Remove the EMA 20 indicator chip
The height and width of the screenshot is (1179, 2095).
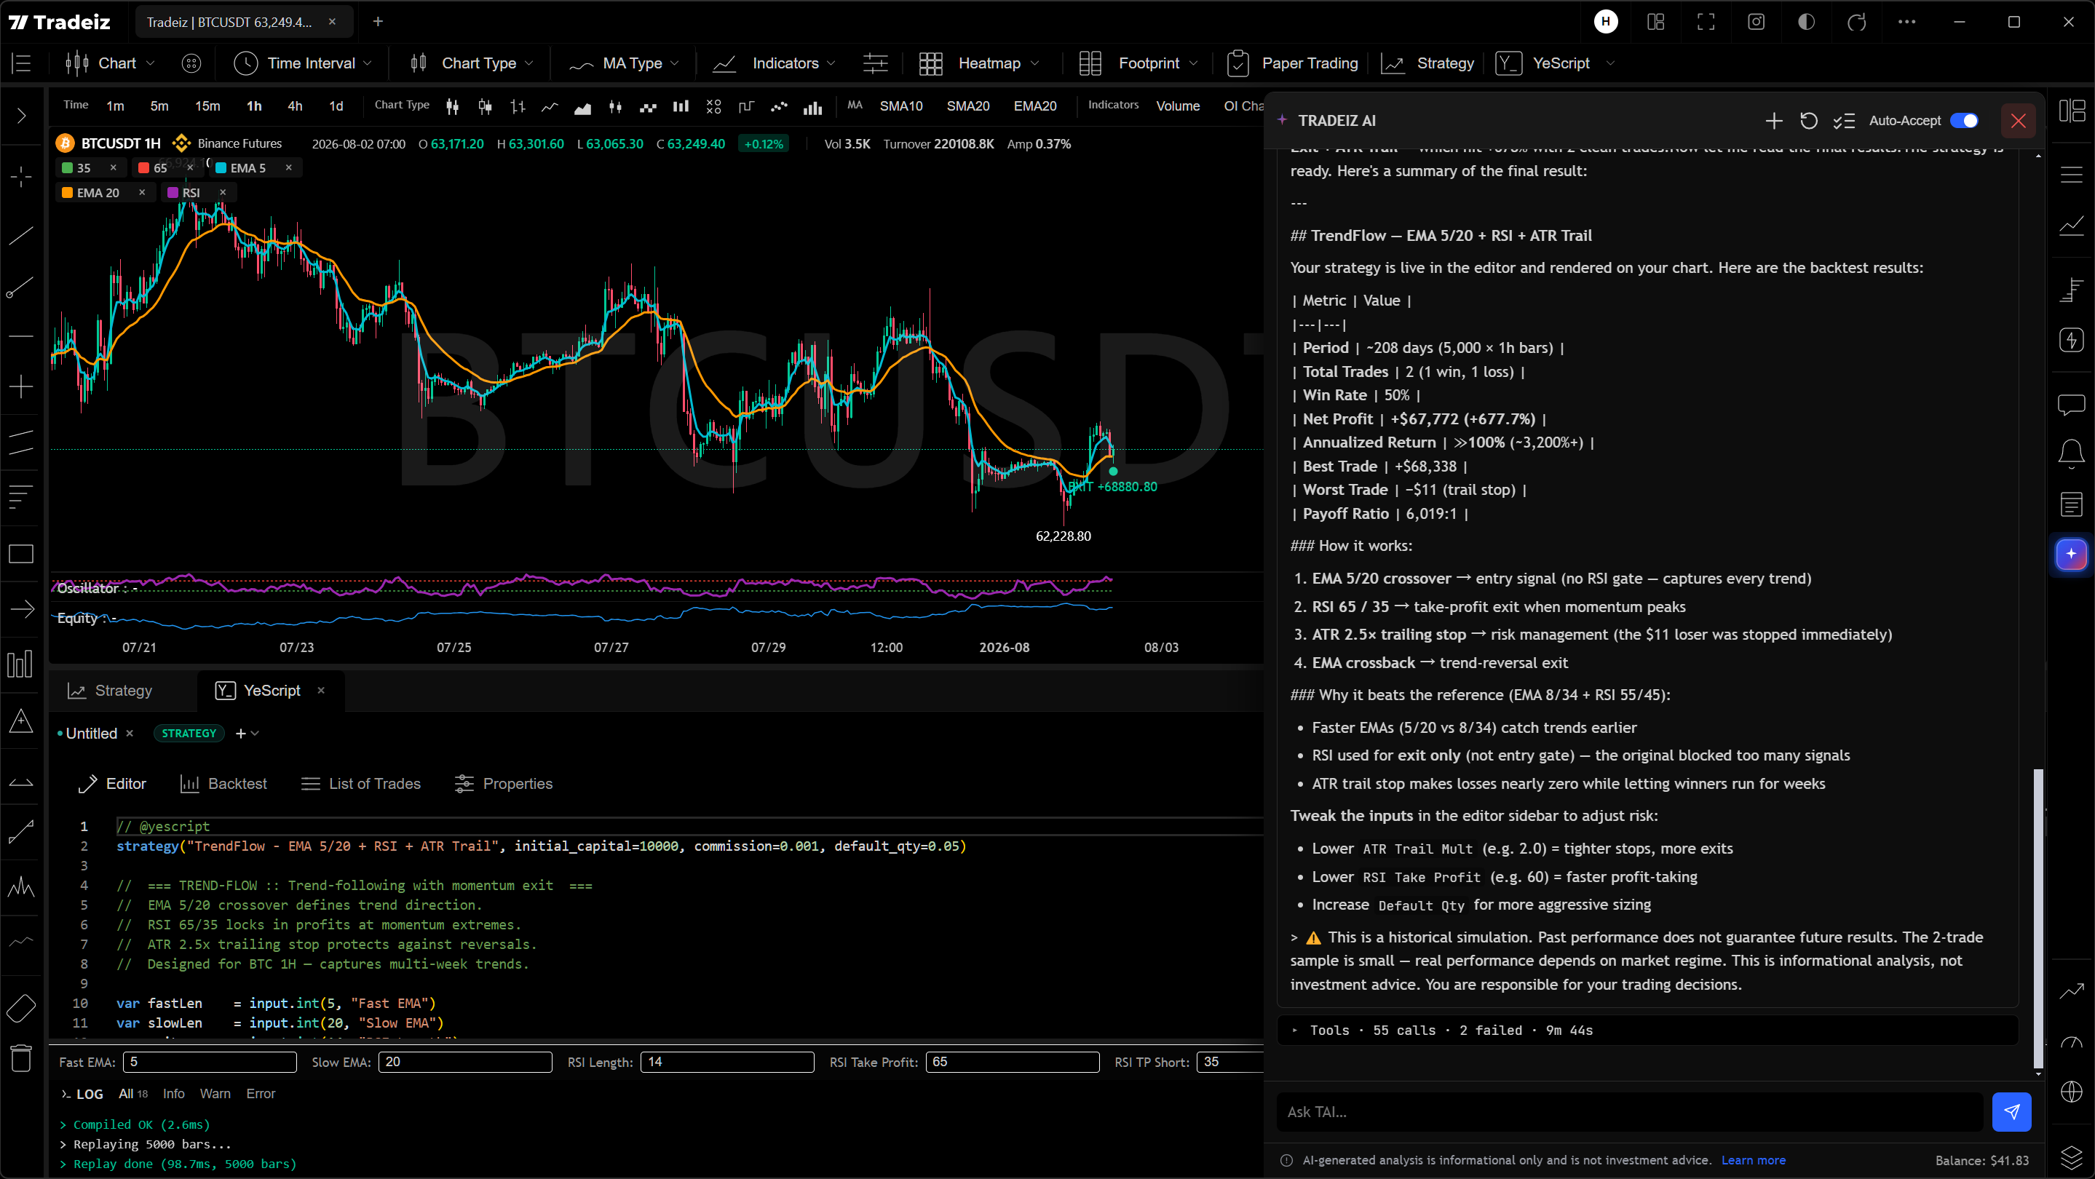tap(143, 193)
